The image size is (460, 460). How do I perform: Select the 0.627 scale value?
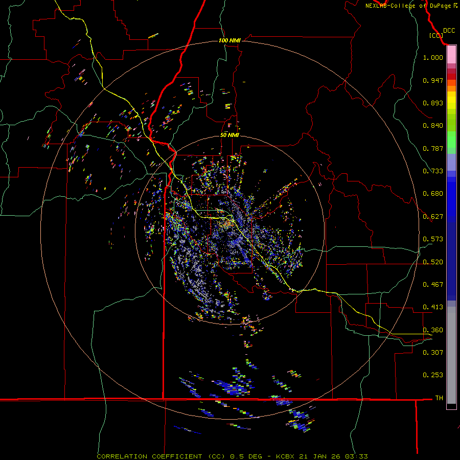433,217
